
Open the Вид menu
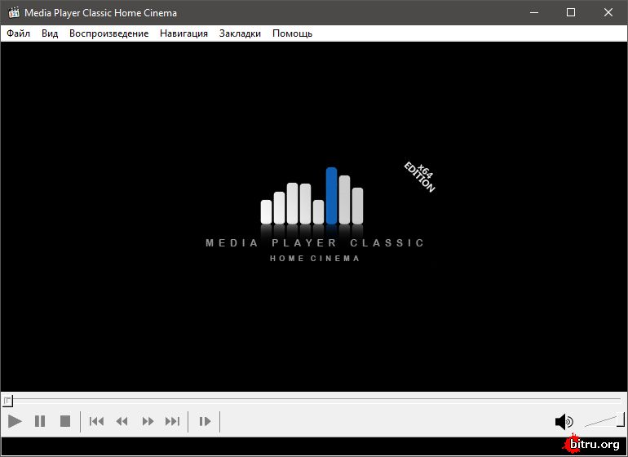[x=50, y=33]
